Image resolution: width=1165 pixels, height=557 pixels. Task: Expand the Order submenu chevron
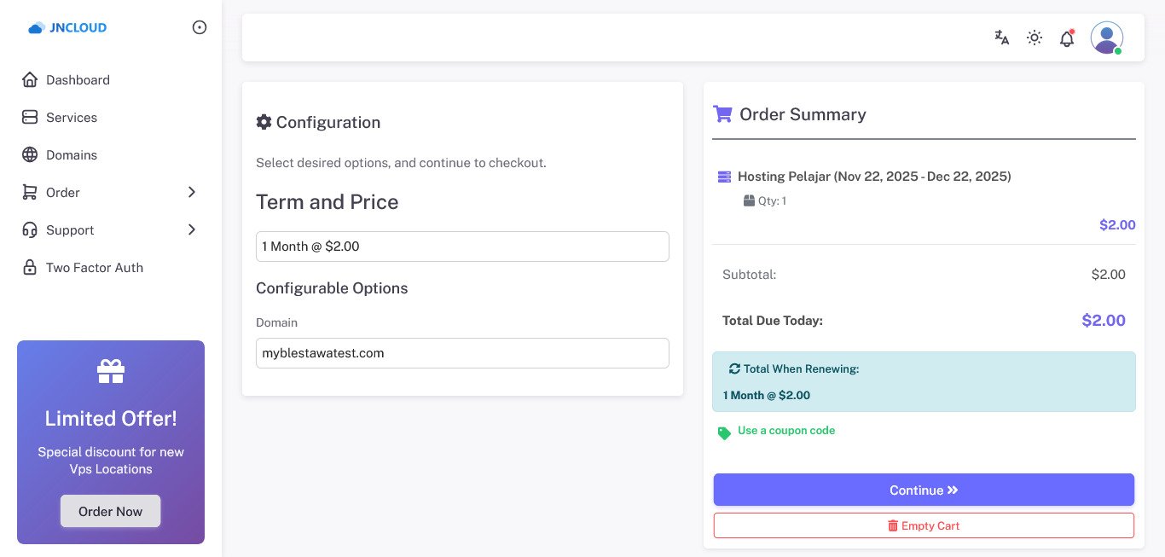click(x=192, y=193)
